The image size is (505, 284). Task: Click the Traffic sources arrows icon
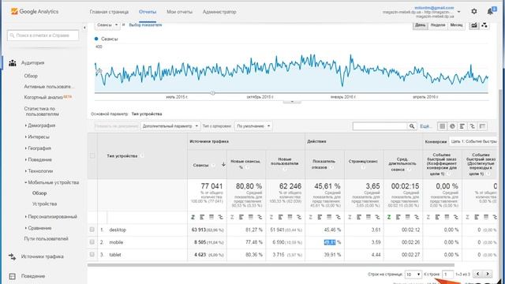pyautogui.click(x=13, y=256)
